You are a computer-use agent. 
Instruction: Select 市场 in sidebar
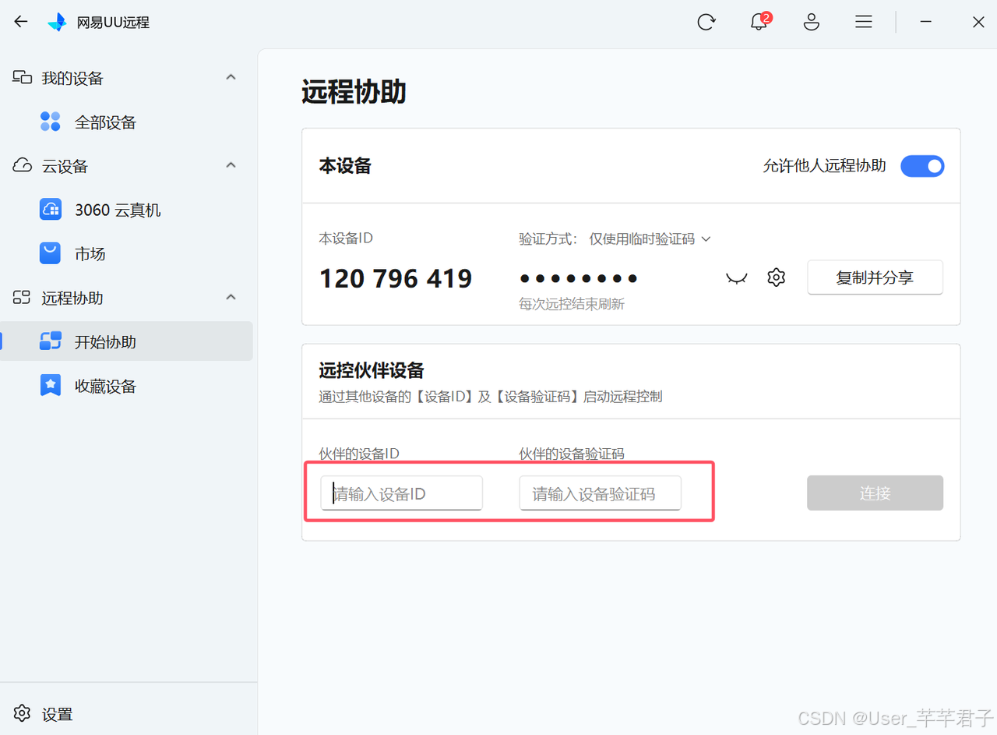click(127, 253)
